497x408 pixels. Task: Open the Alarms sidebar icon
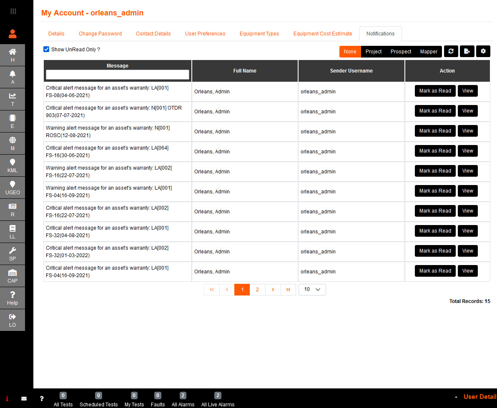coord(13,77)
